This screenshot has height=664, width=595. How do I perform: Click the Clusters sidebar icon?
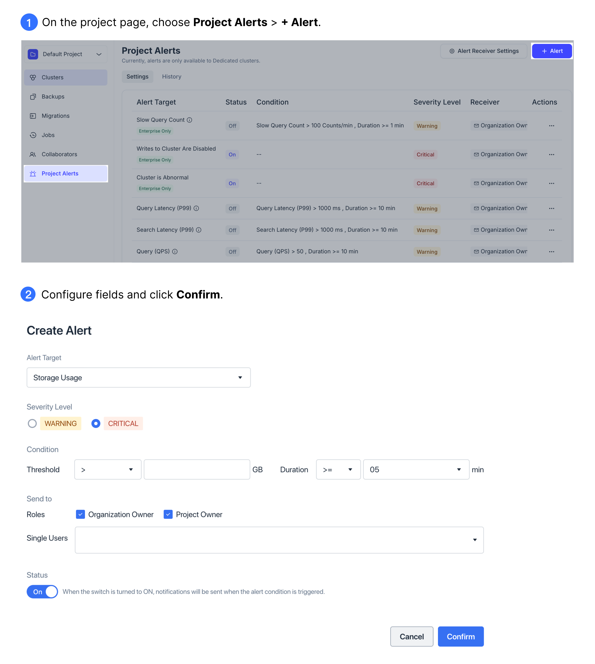point(33,77)
